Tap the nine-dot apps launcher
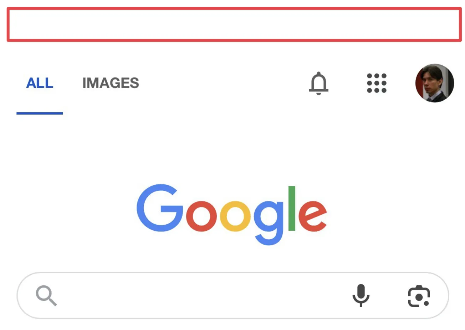This screenshot has width=465, height=330. coord(377,83)
